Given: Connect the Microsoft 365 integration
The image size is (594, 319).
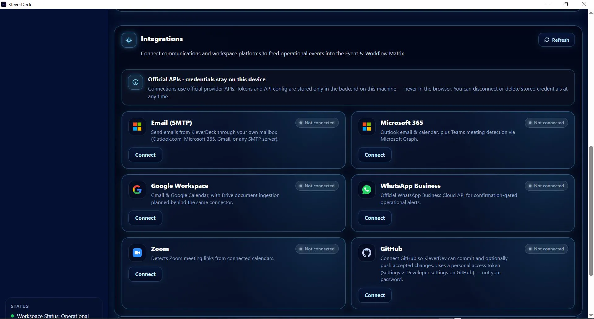Looking at the screenshot, I should (375, 155).
